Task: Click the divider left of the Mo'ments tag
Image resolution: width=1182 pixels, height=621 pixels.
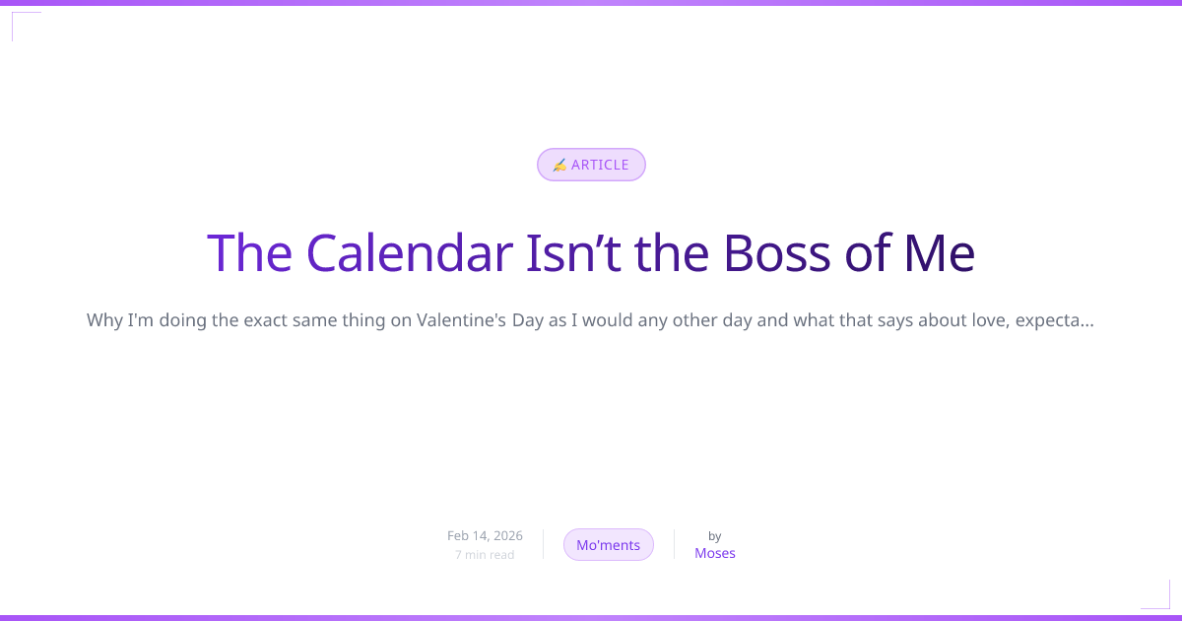Action: [543, 544]
